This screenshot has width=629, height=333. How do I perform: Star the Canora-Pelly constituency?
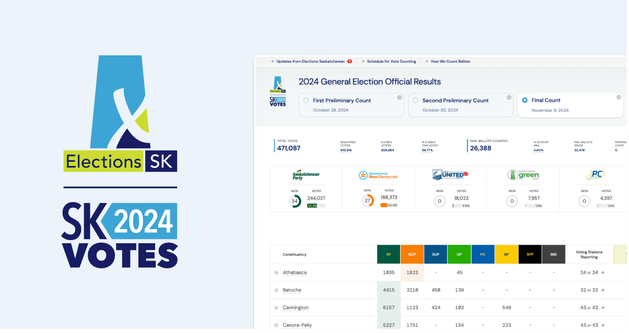276,325
